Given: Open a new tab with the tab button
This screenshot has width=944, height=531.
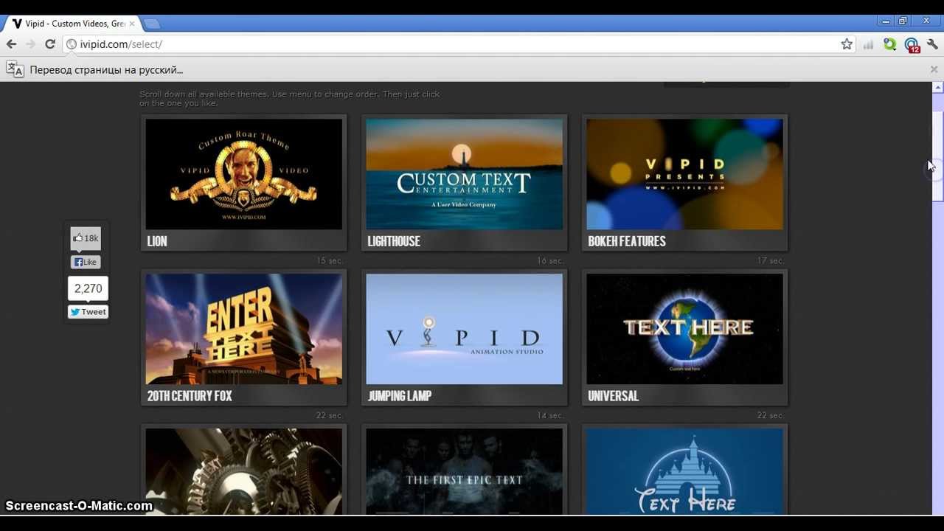Looking at the screenshot, I should [151, 24].
